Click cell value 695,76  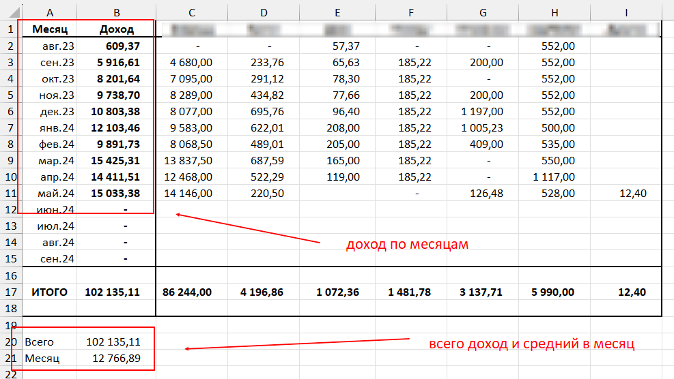point(264,111)
